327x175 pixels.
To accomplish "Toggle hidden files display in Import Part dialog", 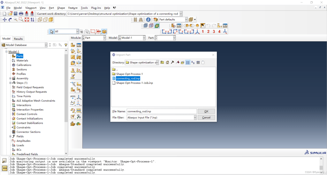I will tap(203, 62).
